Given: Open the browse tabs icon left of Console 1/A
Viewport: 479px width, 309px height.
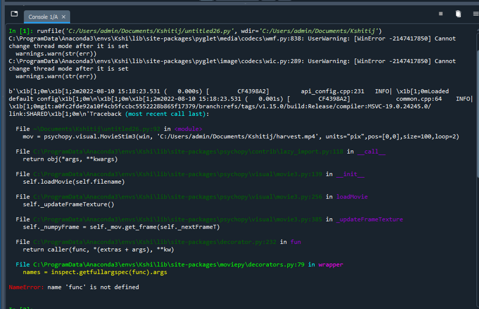Looking at the screenshot, I should 14,14.
